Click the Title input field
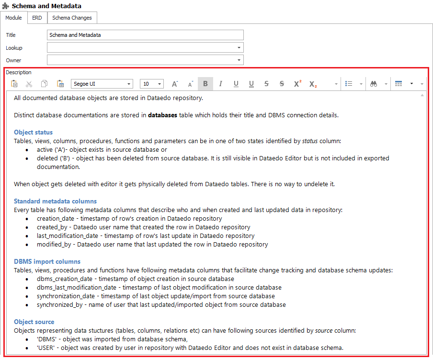The height and width of the screenshot is (359, 433). coord(145,35)
